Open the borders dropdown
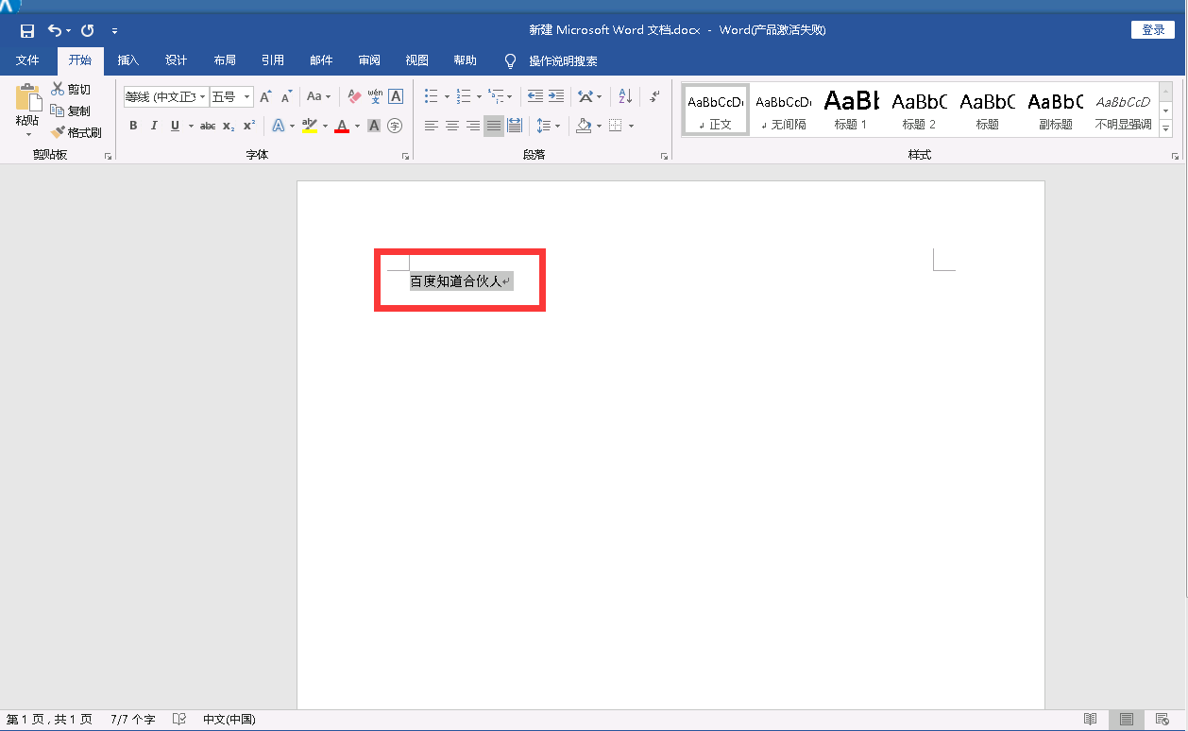1188x731 pixels. (631, 126)
